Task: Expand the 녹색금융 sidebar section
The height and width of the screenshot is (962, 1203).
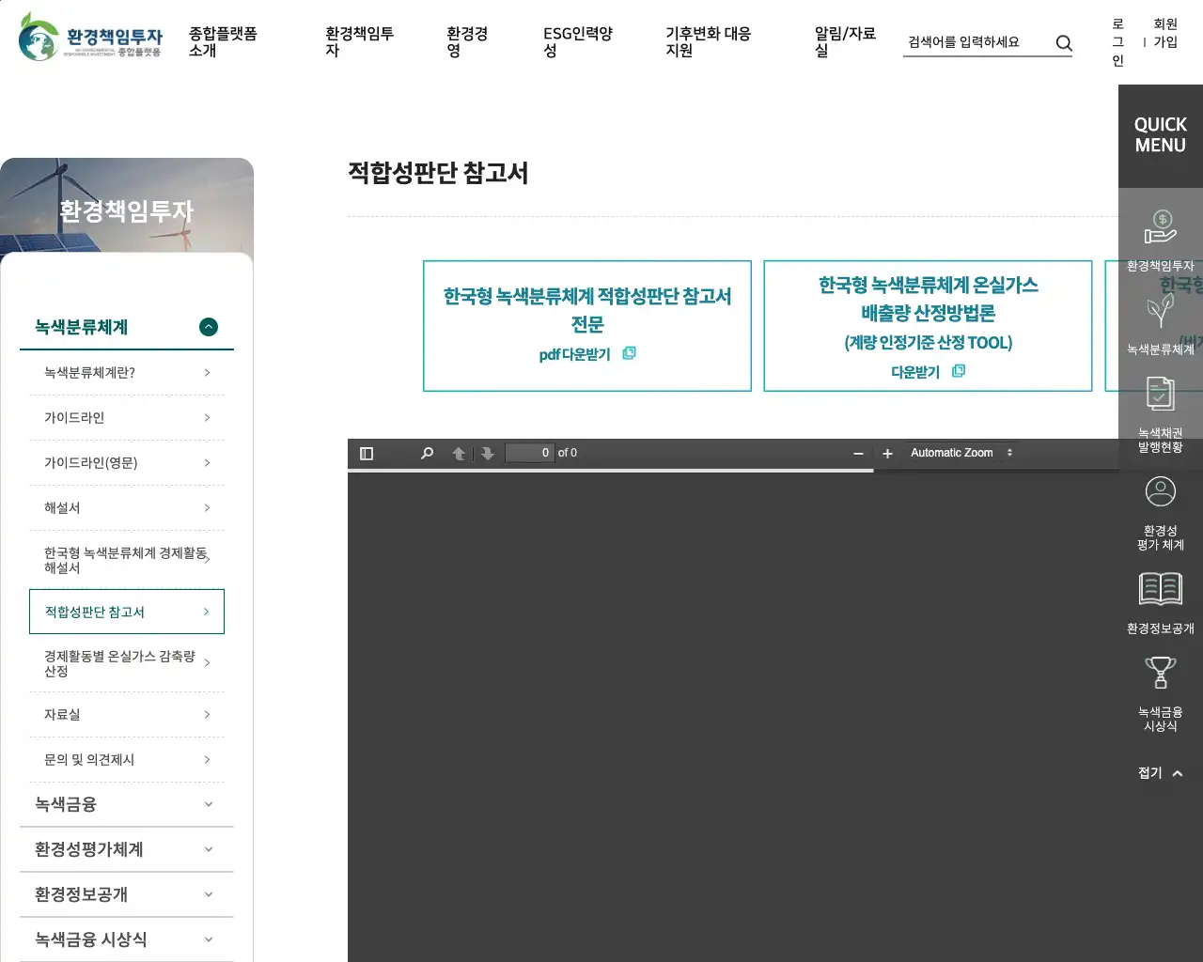Action: (x=209, y=804)
